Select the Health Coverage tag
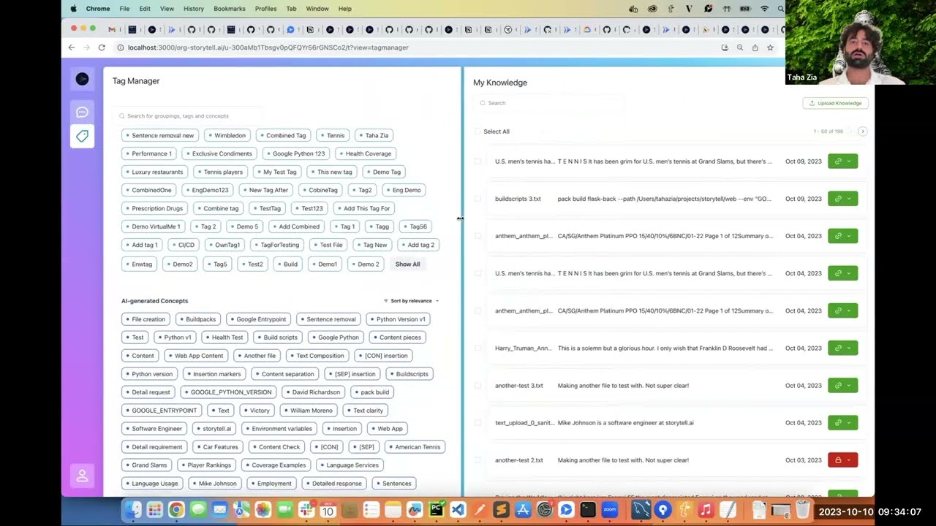The image size is (936, 526). (x=364, y=153)
